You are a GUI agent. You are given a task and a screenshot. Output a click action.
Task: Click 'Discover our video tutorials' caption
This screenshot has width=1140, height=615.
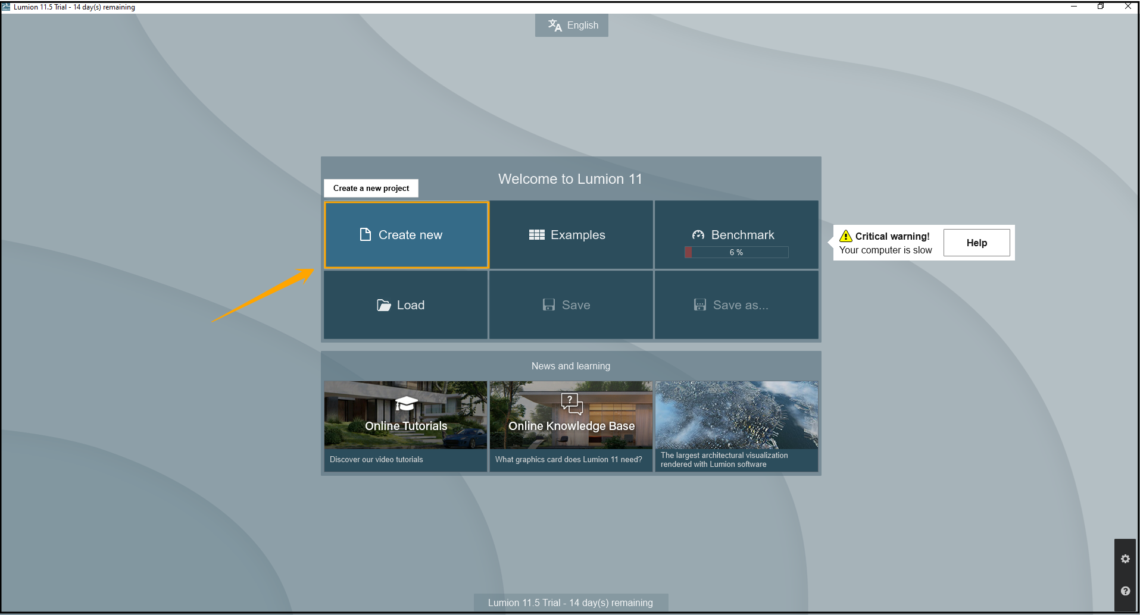(376, 460)
